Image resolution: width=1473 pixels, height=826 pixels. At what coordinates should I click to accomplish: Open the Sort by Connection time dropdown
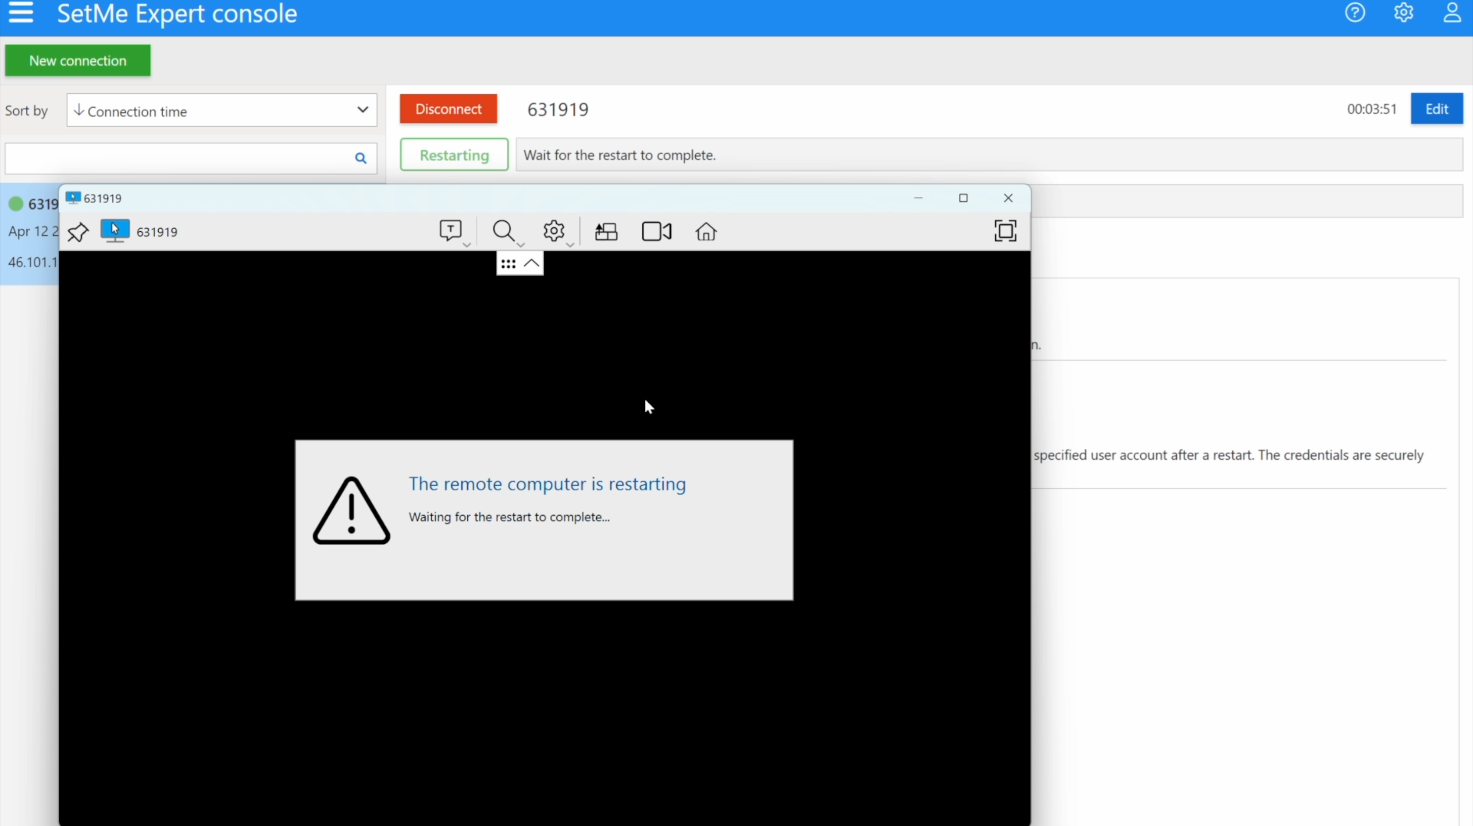pyautogui.click(x=222, y=110)
